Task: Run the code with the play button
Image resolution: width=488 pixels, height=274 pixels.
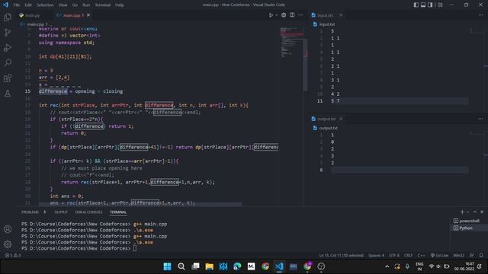Action: [x=271, y=15]
